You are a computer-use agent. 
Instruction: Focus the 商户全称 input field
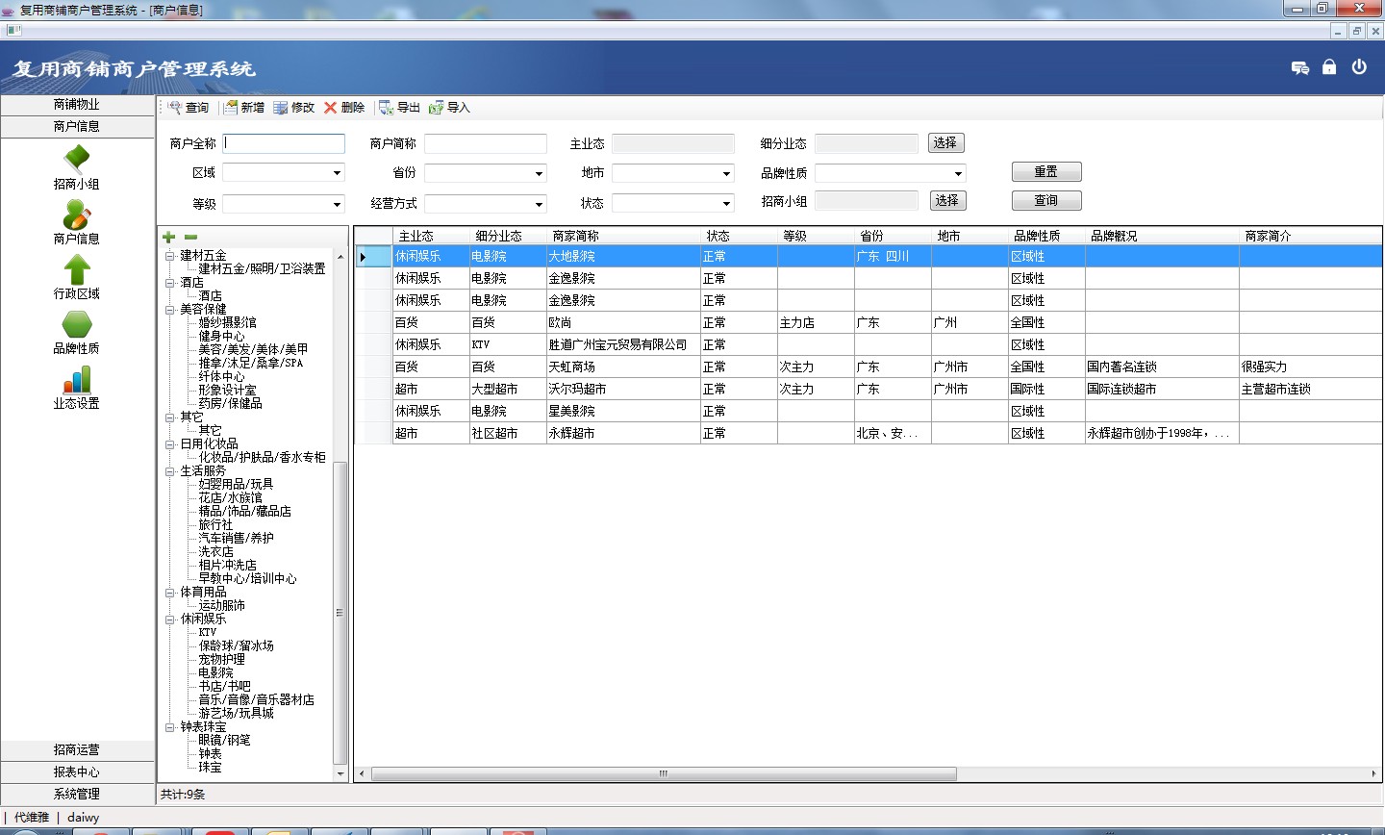(284, 143)
